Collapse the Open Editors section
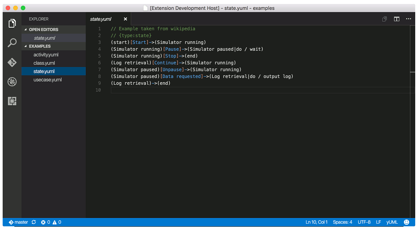Image resolution: width=419 pixels, height=232 pixels. coord(53,30)
